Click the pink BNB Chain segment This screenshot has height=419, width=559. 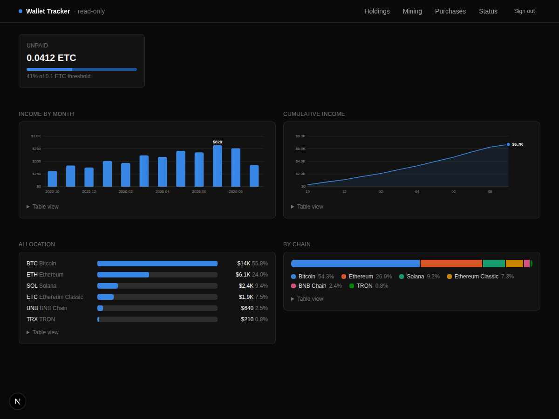(527, 264)
